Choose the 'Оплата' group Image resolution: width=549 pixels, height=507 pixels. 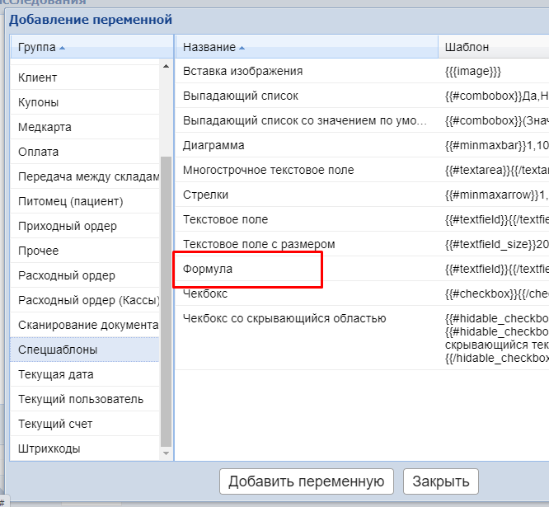click(39, 152)
